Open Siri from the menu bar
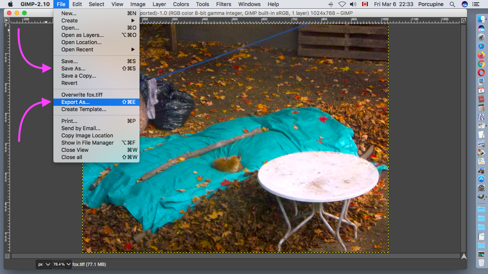The height and width of the screenshot is (274, 488). 465,4
